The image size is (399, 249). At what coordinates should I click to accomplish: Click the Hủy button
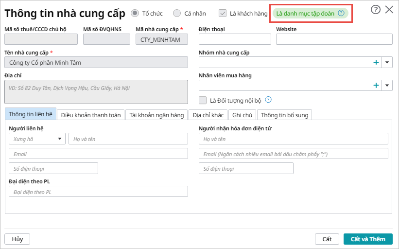click(17, 239)
